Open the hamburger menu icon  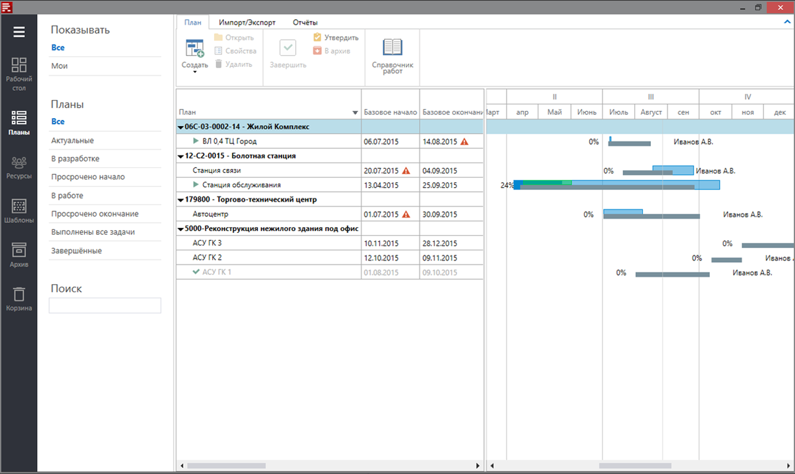tap(19, 32)
